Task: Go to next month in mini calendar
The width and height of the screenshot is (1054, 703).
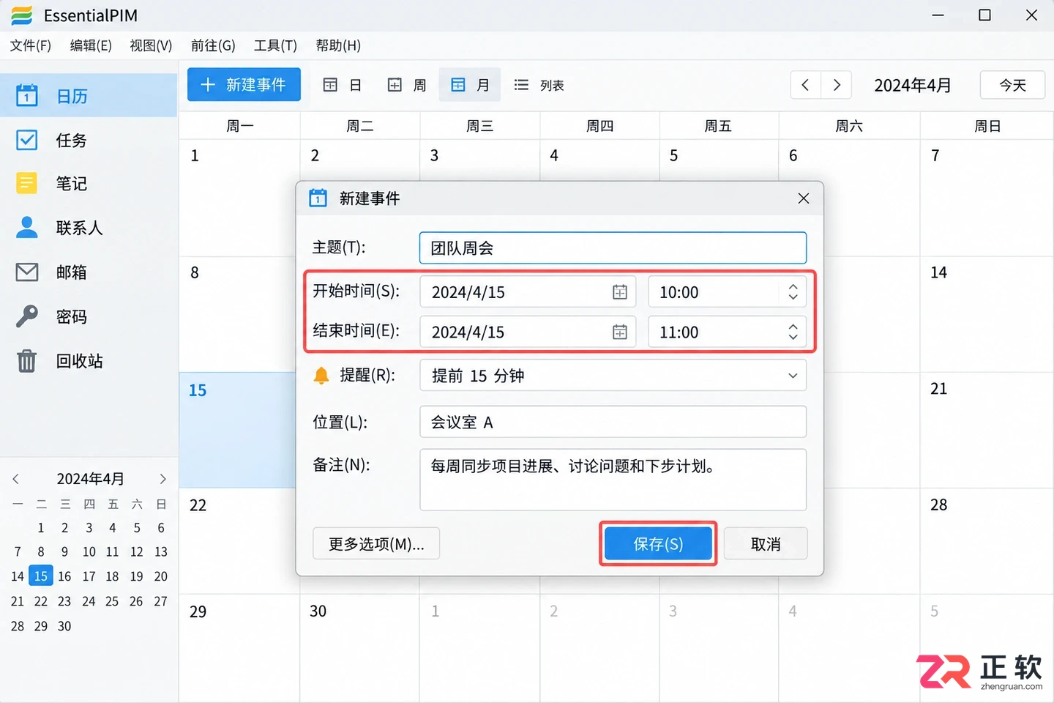Action: [162, 479]
